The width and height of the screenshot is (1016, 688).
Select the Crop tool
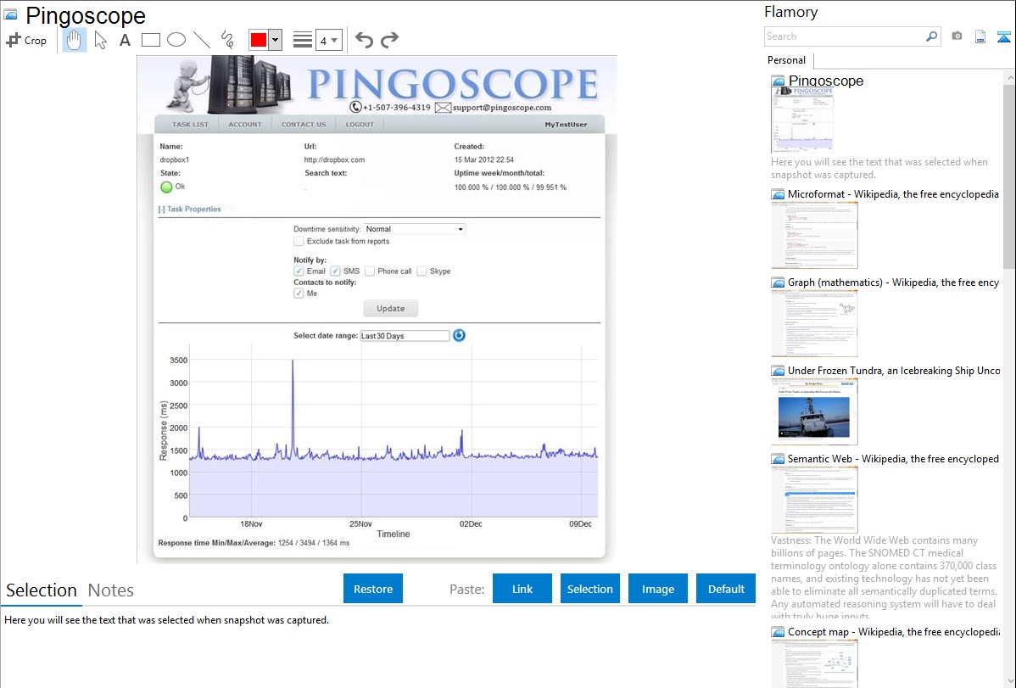point(26,40)
